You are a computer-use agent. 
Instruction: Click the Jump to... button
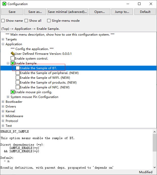click(122, 12)
